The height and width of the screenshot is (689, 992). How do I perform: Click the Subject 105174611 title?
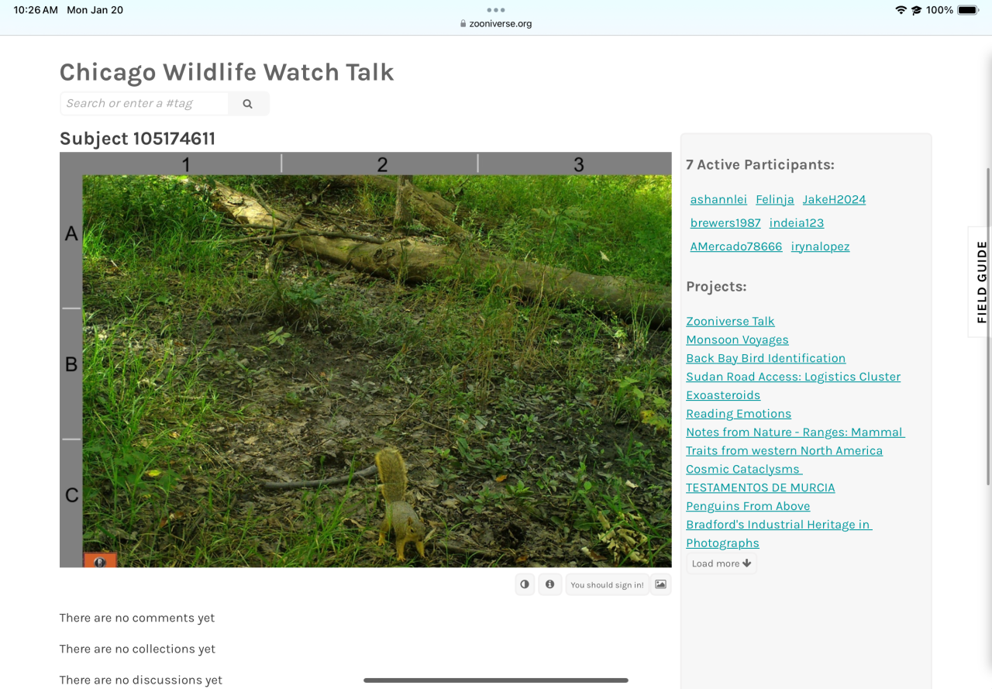(x=137, y=139)
